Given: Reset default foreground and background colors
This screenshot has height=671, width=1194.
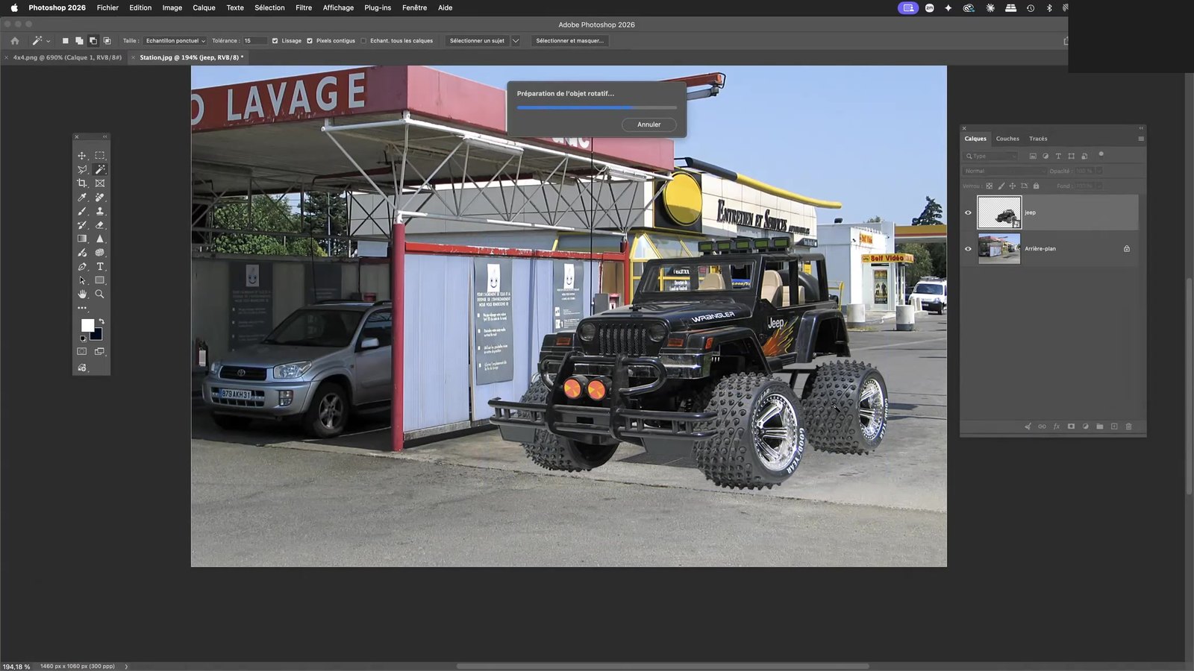Looking at the screenshot, I should point(83,338).
